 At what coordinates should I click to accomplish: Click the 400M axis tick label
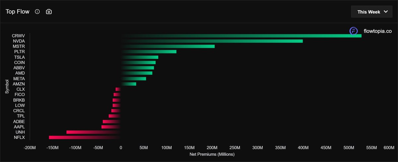303,147
